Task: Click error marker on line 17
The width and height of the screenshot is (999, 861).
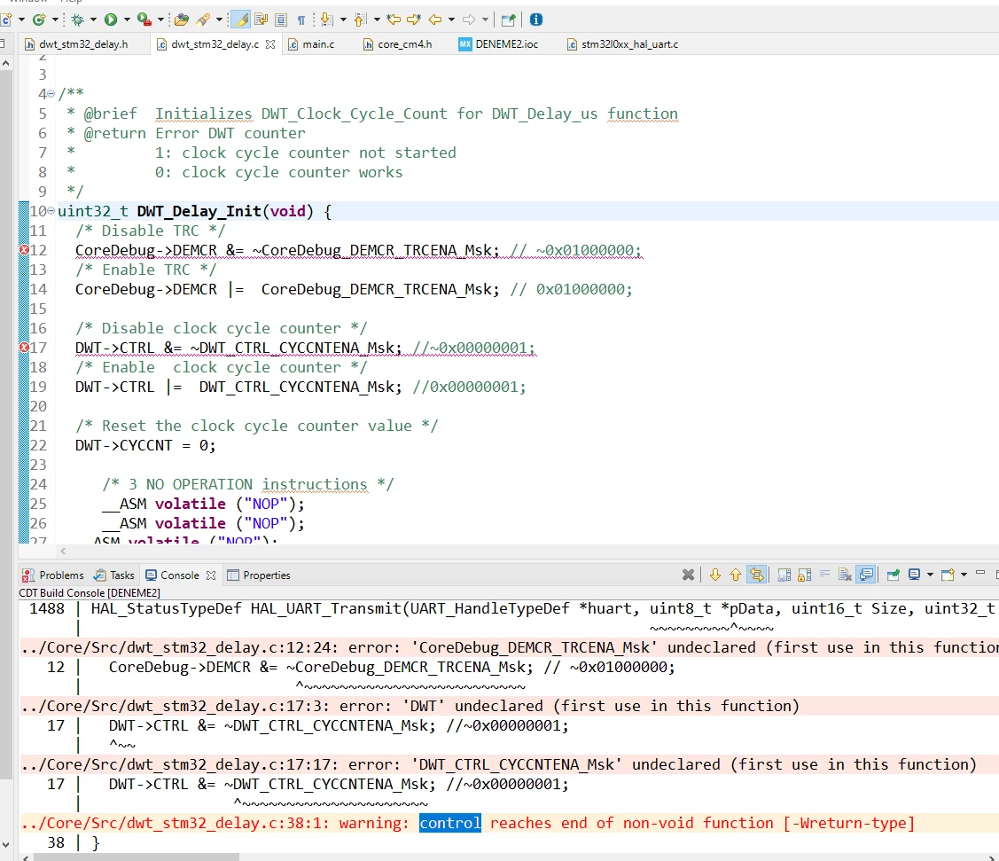Action: (x=24, y=348)
